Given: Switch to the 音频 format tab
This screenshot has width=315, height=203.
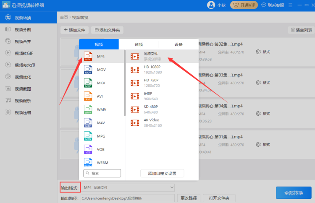Looking at the screenshot, I should [139, 44].
